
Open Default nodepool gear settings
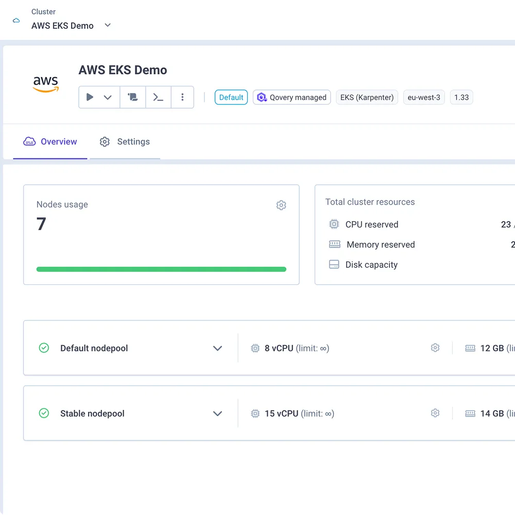tap(435, 348)
